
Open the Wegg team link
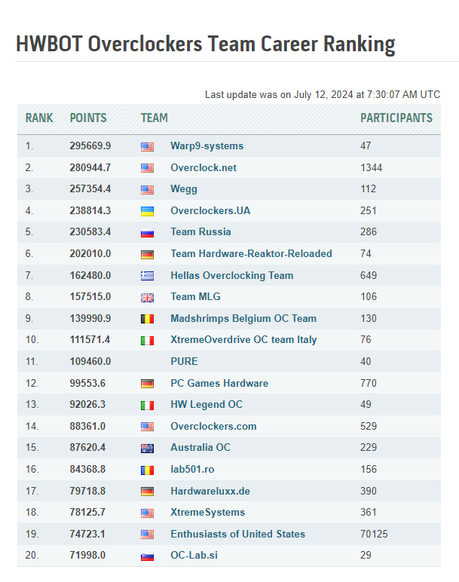(184, 189)
